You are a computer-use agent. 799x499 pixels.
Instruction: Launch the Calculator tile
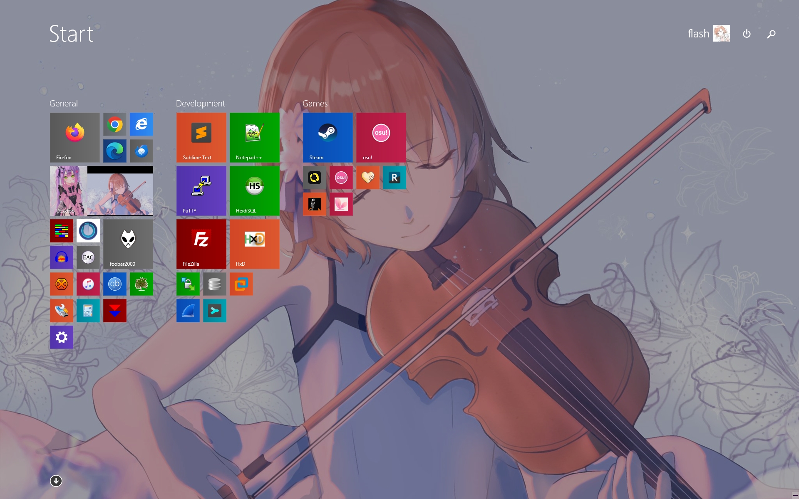pyautogui.click(x=88, y=311)
